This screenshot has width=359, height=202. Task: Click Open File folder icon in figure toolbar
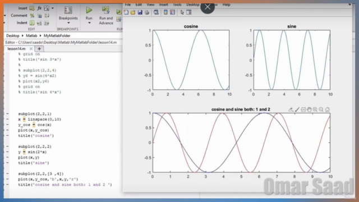point(133,12)
